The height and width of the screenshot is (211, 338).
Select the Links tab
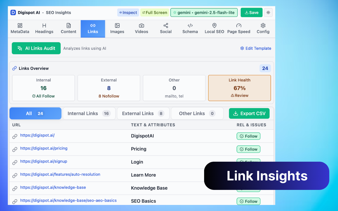(93, 28)
